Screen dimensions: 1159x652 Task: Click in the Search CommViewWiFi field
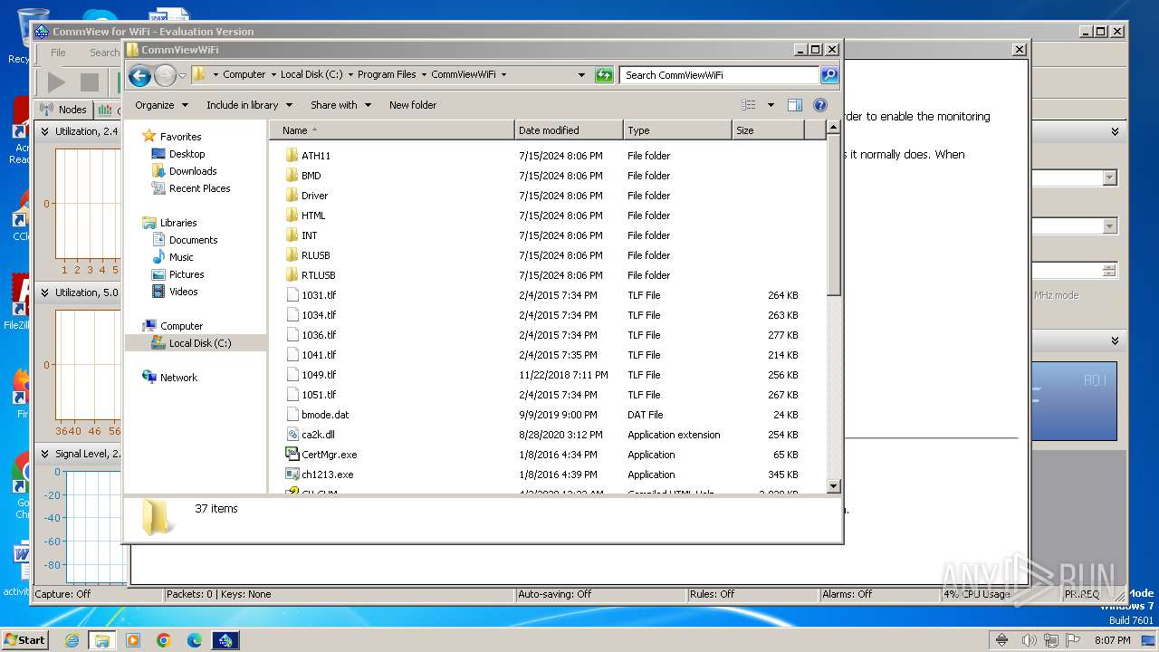click(719, 75)
